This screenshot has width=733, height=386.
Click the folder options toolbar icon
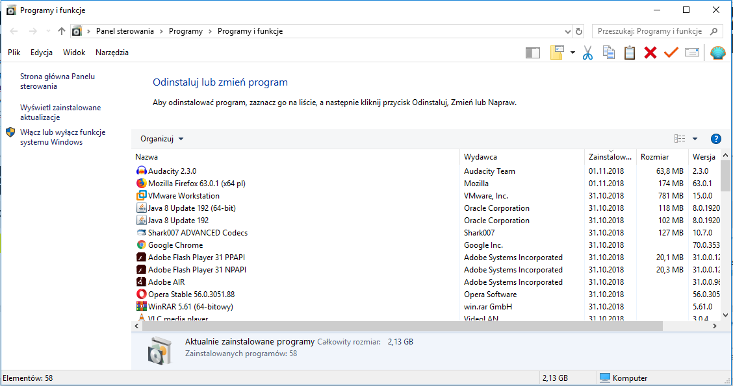[558, 53]
